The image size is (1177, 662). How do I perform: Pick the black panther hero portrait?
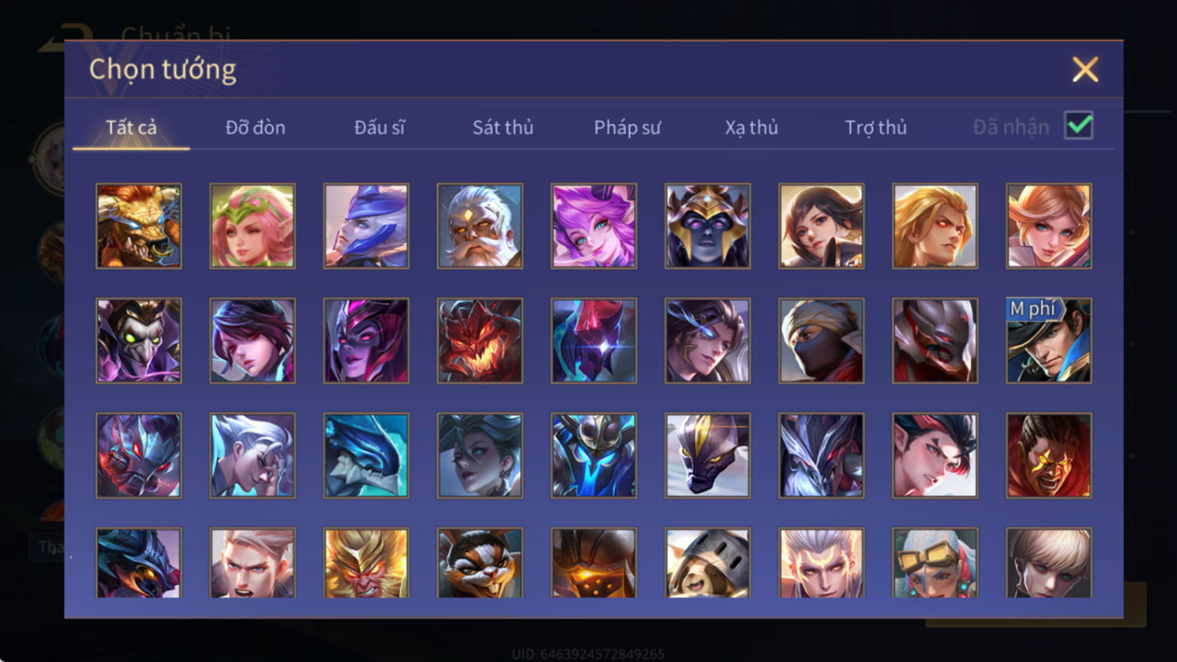[x=707, y=455]
